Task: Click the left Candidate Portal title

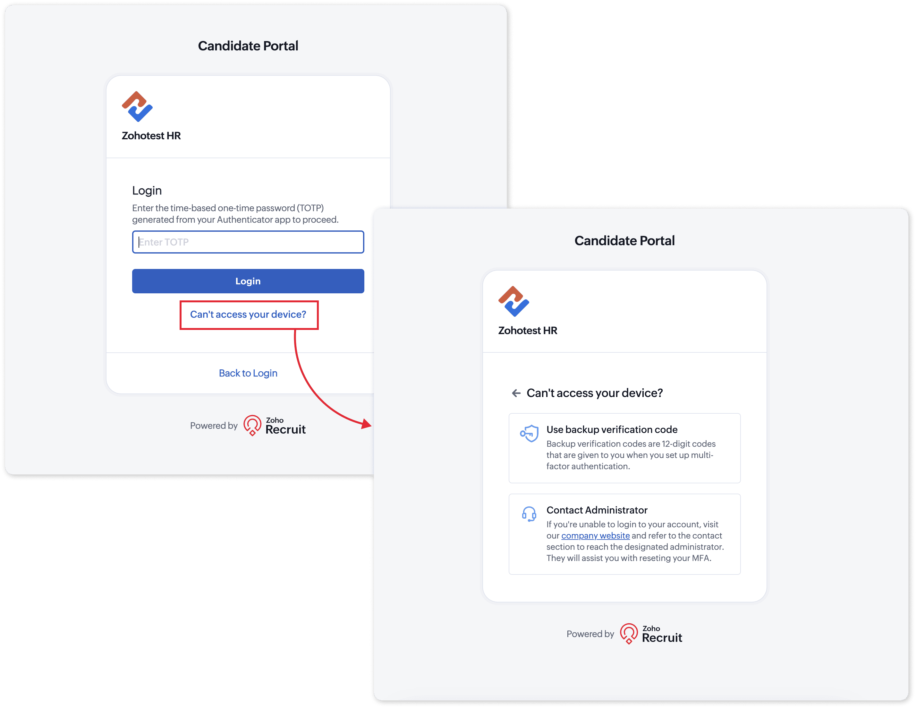Action: click(248, 46)
